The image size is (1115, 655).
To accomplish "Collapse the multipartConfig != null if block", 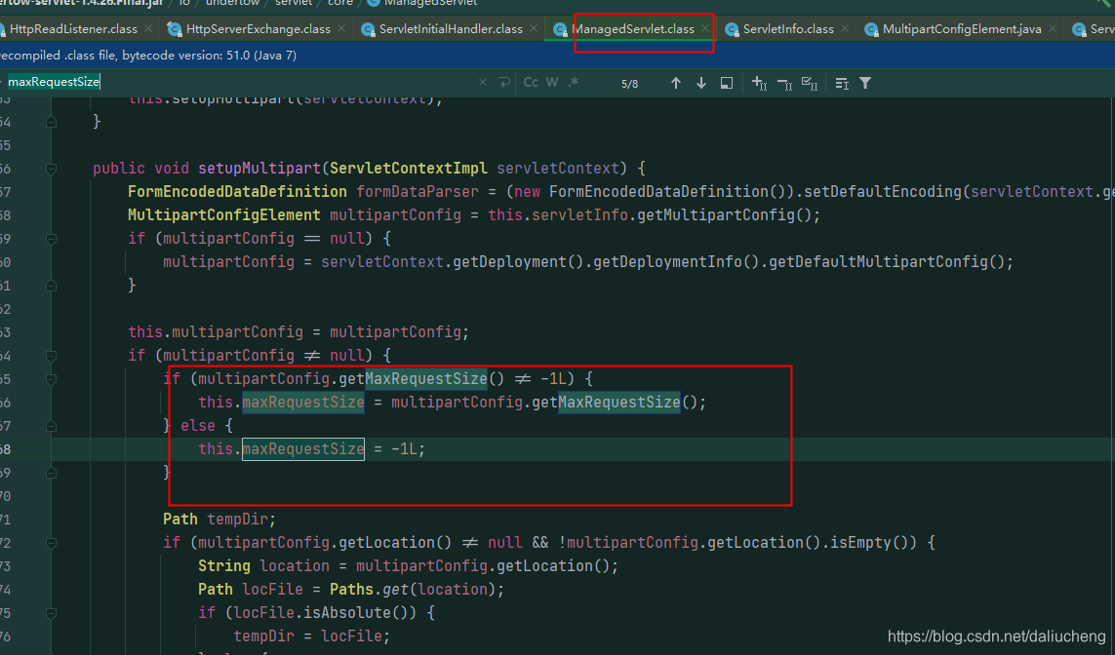I will tap(51, 356).
